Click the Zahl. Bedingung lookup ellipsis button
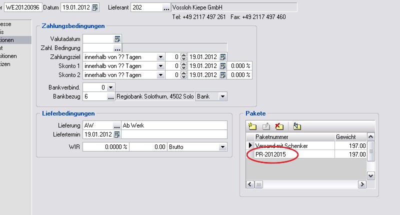The width and height of the screenshot is (400, 215). (x=117, y=48)
